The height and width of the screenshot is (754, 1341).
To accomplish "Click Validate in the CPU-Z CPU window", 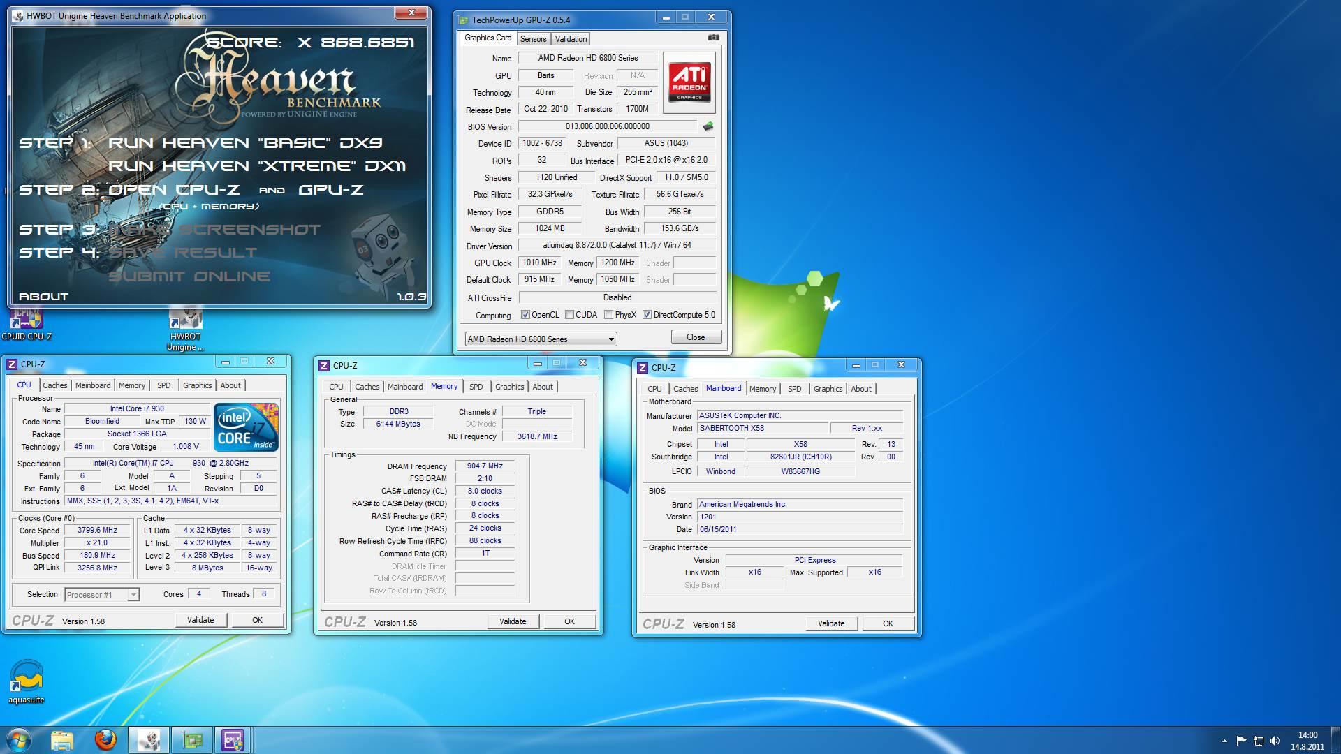I will coord(200,620).
